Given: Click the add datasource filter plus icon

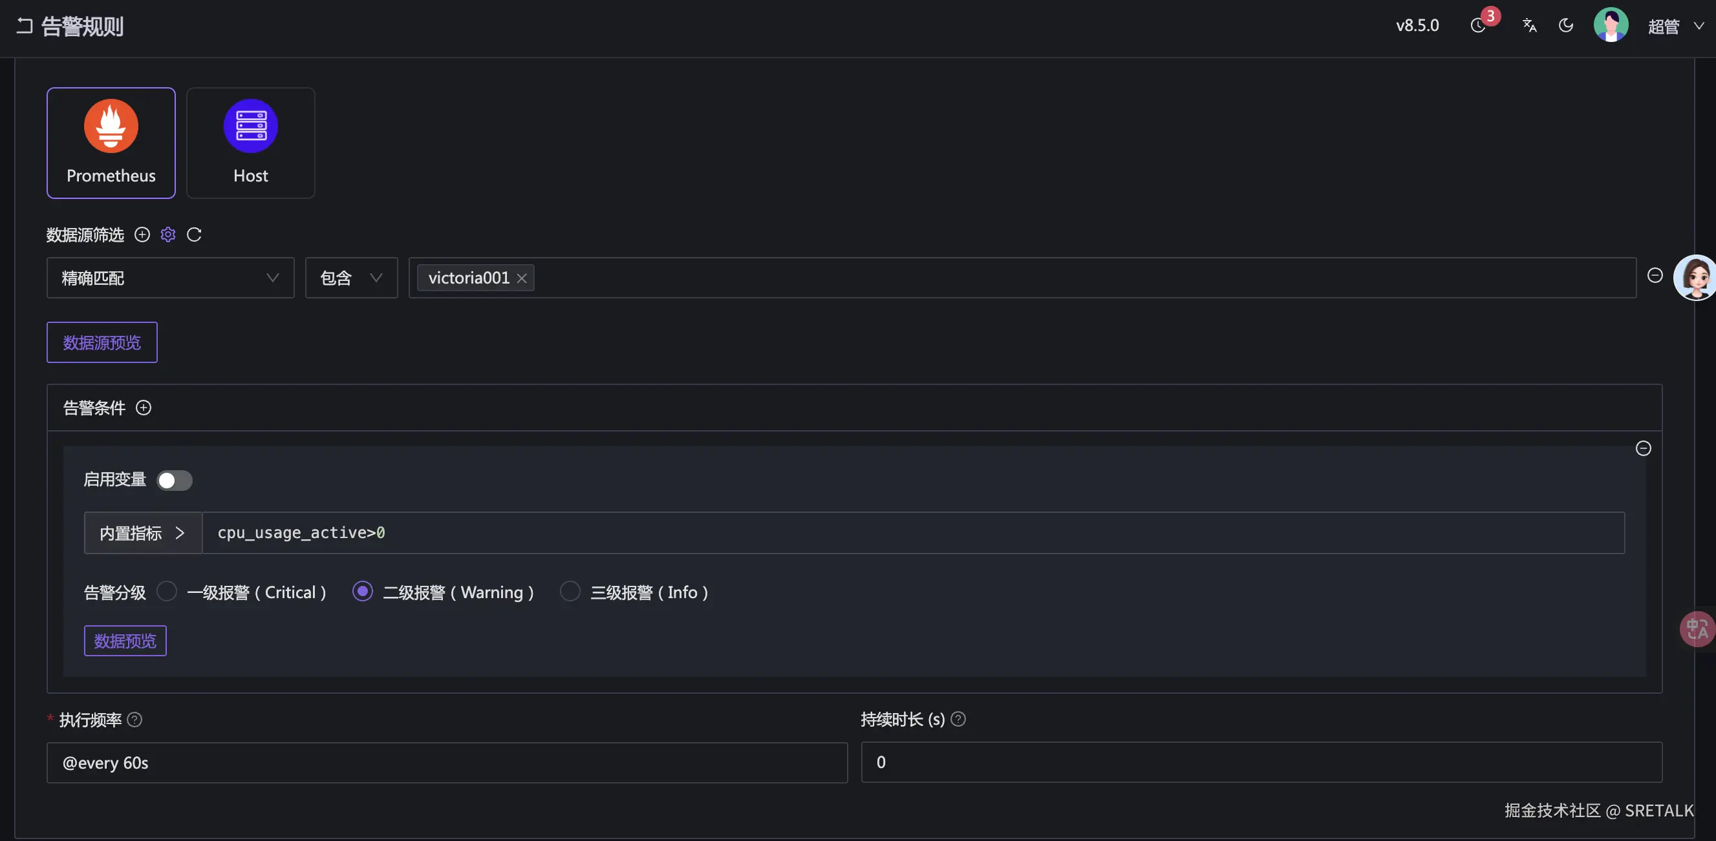Looking at the screenshot, I should click(x=142, y=234).
